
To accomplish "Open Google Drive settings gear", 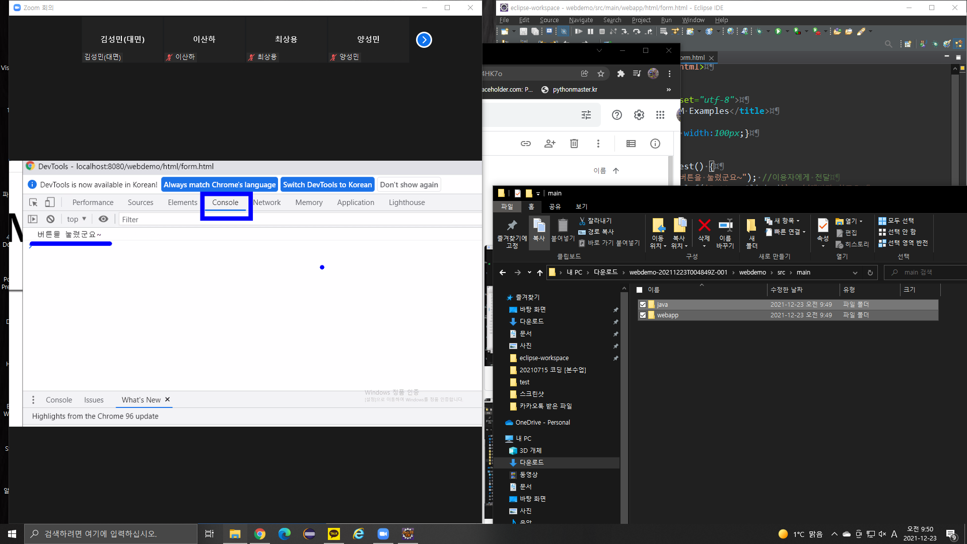I will point(639,115).
